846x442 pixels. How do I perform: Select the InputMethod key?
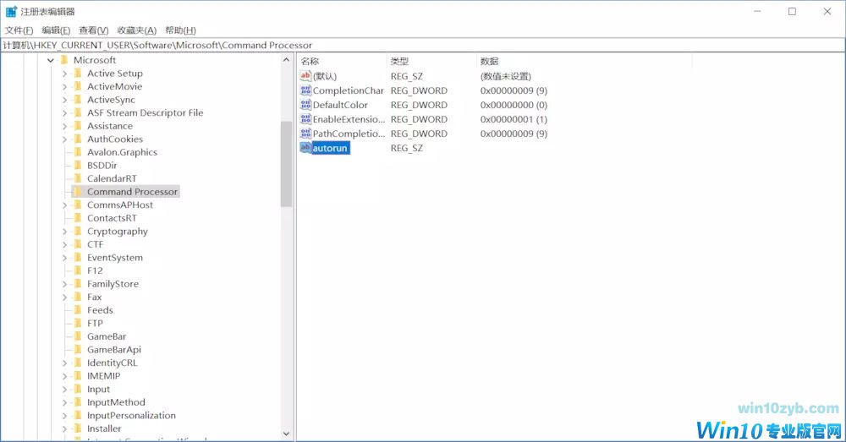(116, 402)
